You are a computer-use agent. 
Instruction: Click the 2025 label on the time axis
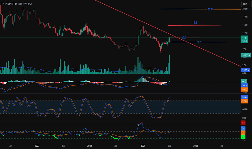coord(143,146)
